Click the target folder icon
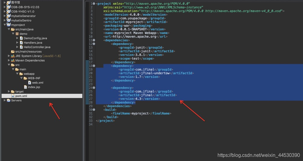 pos(13,92)
